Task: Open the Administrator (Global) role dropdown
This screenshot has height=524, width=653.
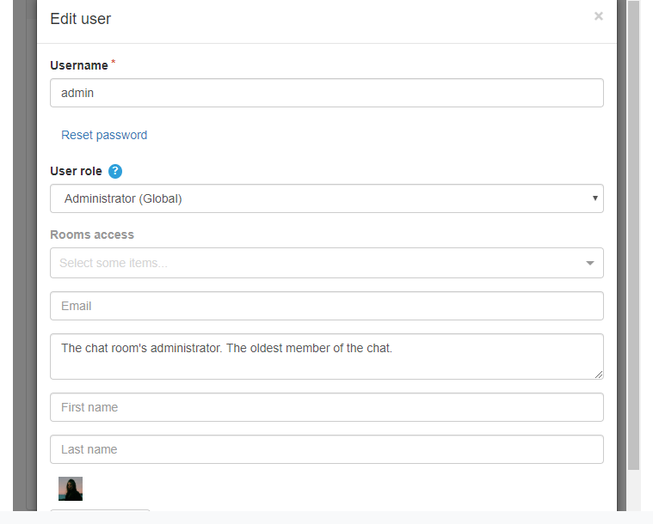Action: pos(327,198)
